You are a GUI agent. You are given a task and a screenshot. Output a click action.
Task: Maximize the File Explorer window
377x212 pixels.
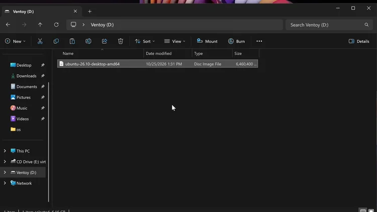point(353,8)
